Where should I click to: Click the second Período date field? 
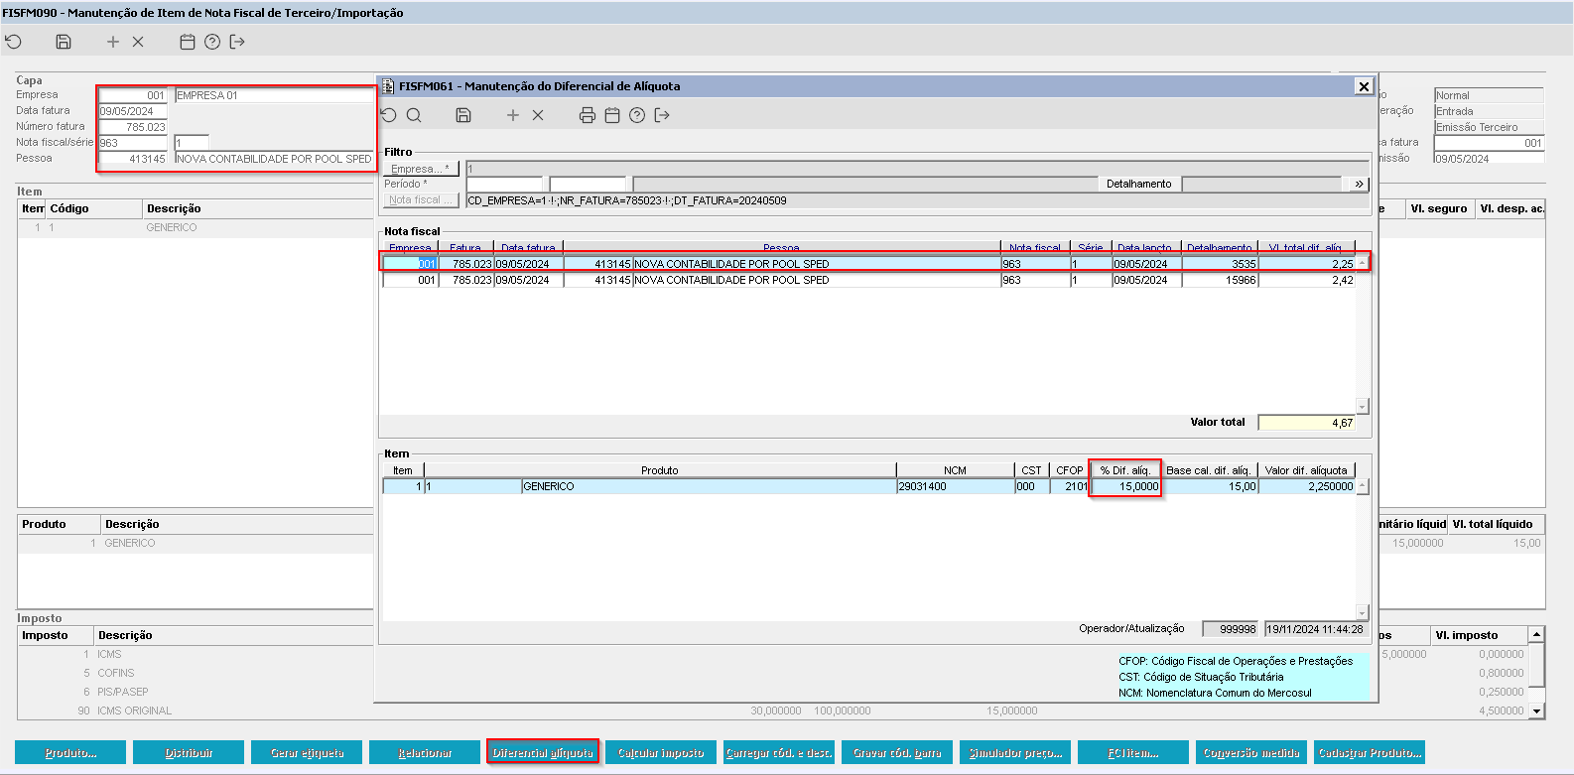(x=588, y=184)
